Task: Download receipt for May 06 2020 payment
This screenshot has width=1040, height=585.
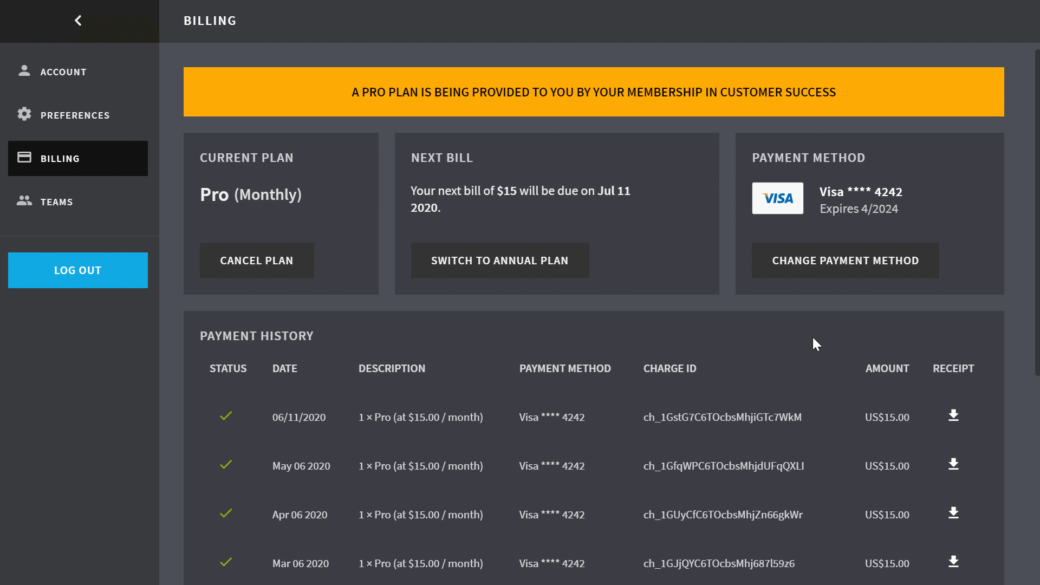Action: click(x=953, y=464)
